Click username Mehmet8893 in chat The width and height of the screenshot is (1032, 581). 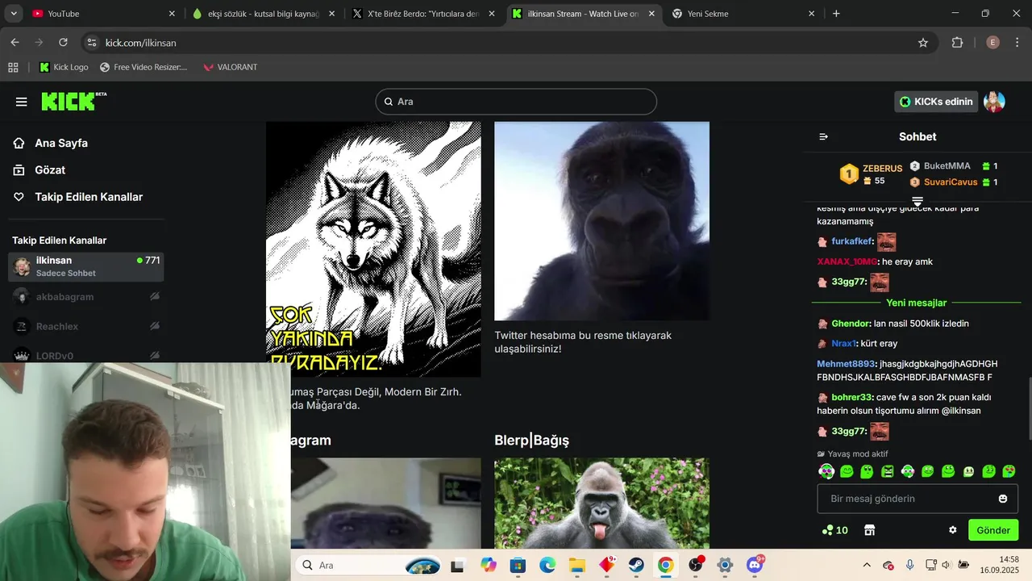[x=846, y=364]
